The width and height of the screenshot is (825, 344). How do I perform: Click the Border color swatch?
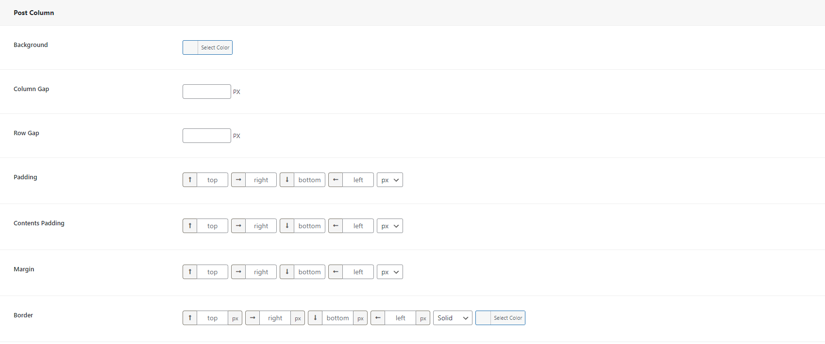point(483,318)
